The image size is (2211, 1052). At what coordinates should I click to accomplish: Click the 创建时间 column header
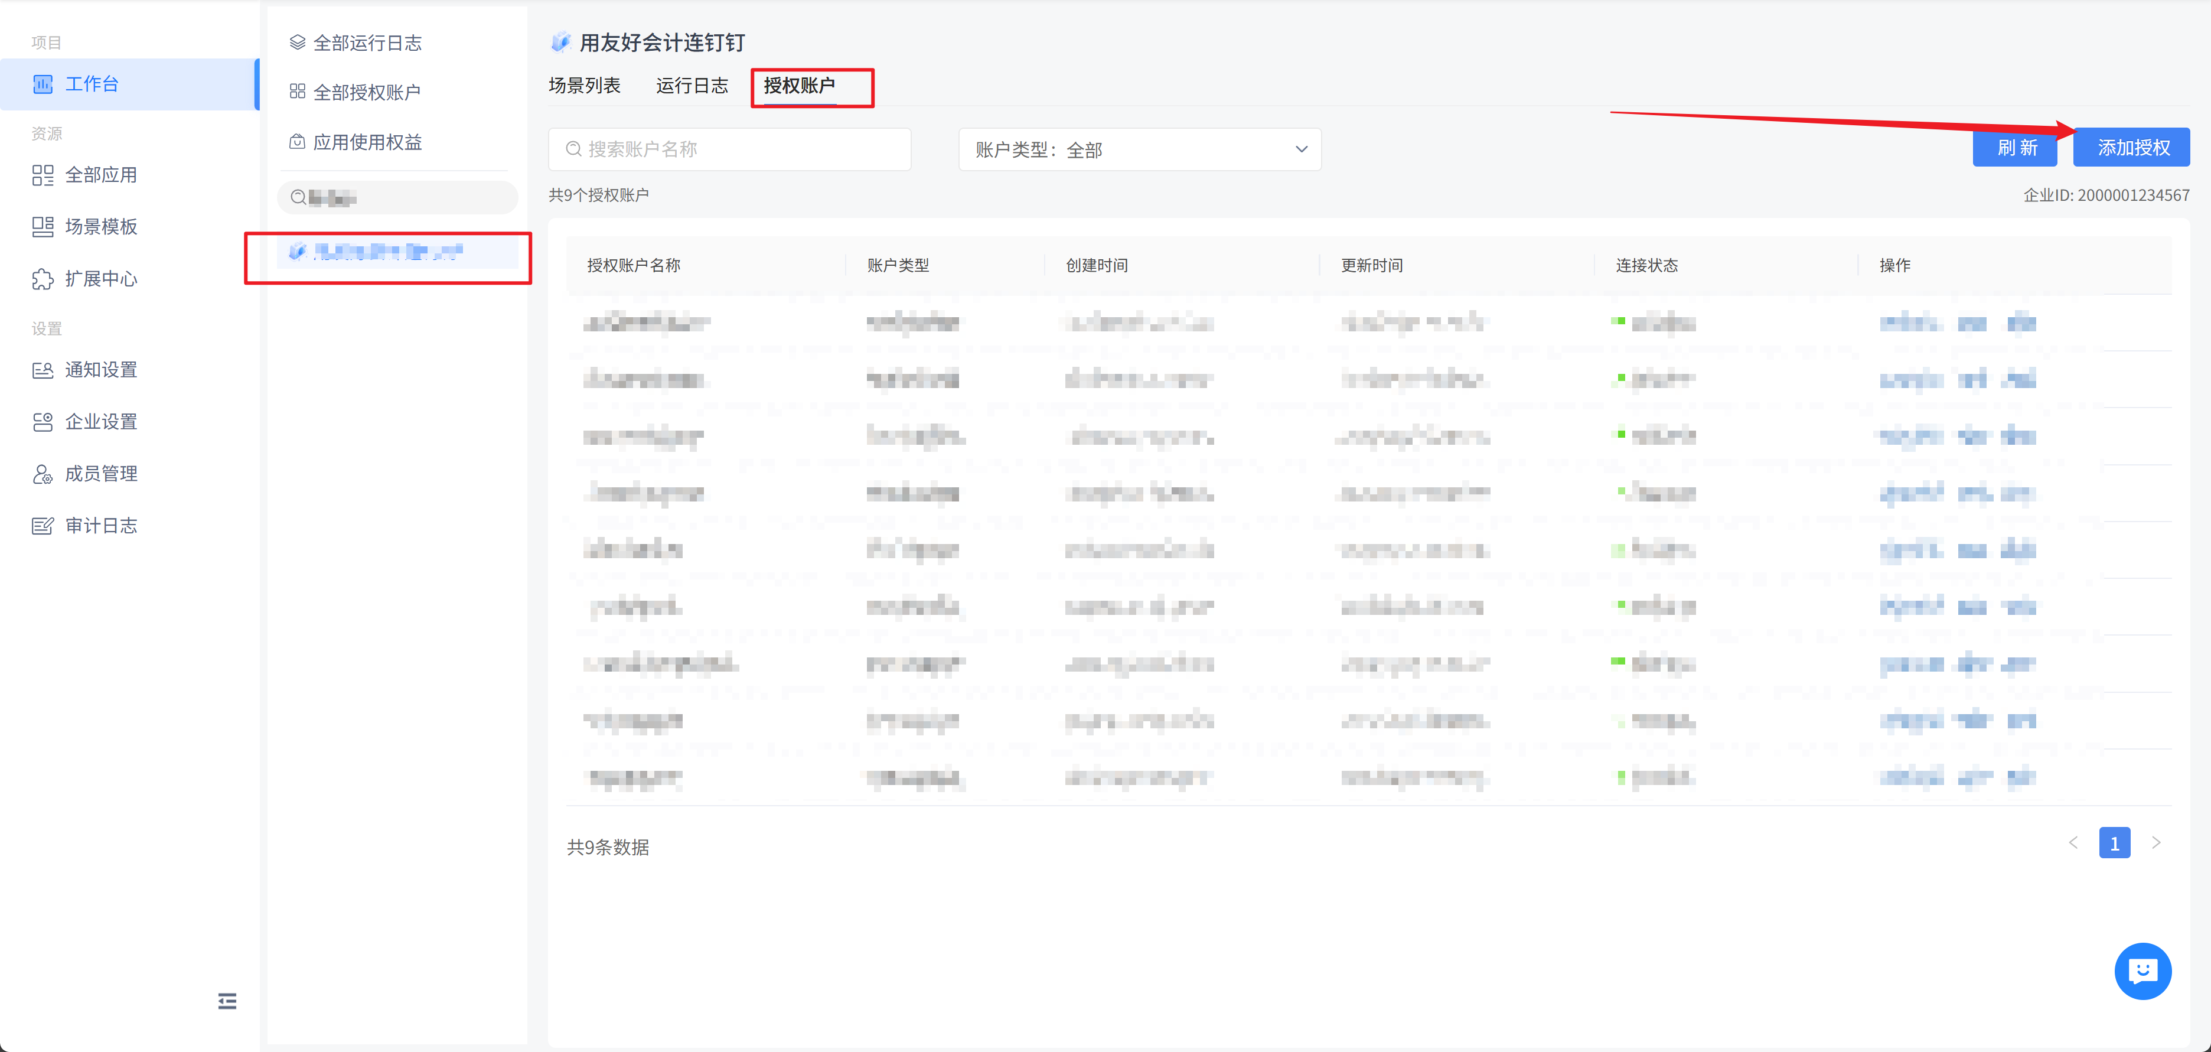(x=1097, y=265)
